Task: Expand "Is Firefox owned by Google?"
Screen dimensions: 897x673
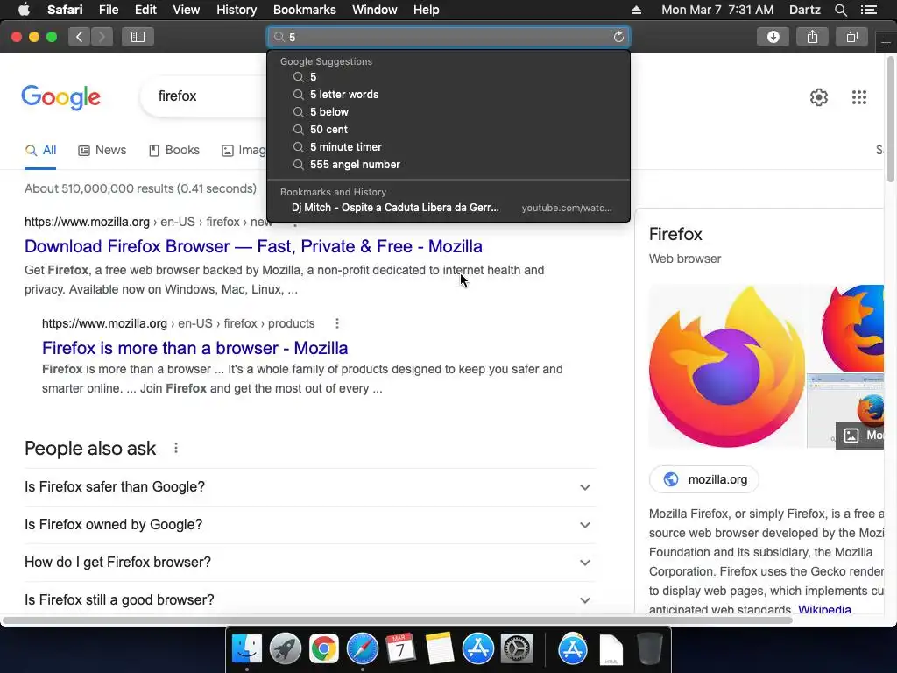Action: point(310,525)
